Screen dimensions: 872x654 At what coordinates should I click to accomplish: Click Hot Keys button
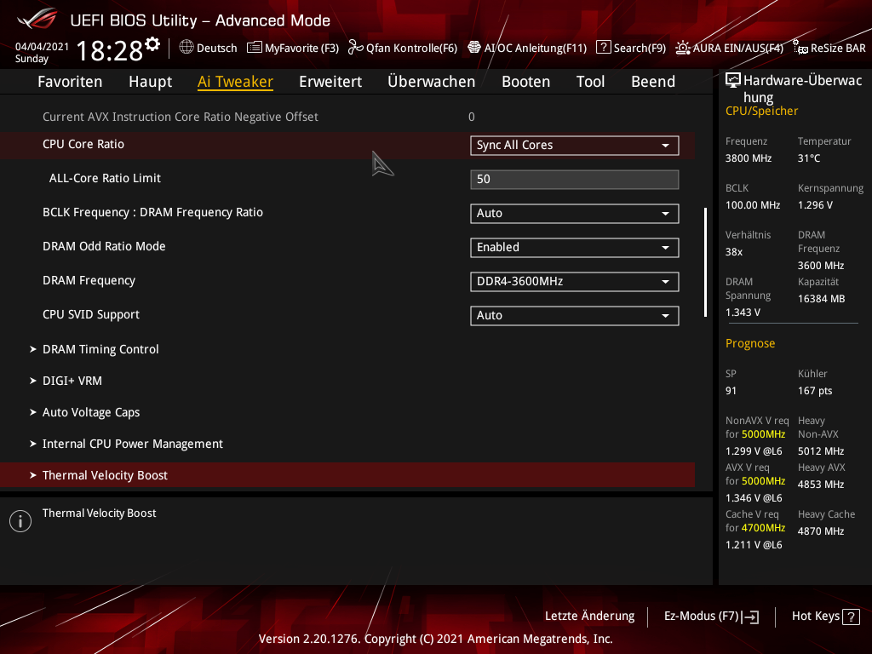click(826, 617)
